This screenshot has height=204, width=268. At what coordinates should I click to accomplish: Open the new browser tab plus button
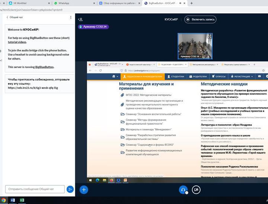coord(191,3)
